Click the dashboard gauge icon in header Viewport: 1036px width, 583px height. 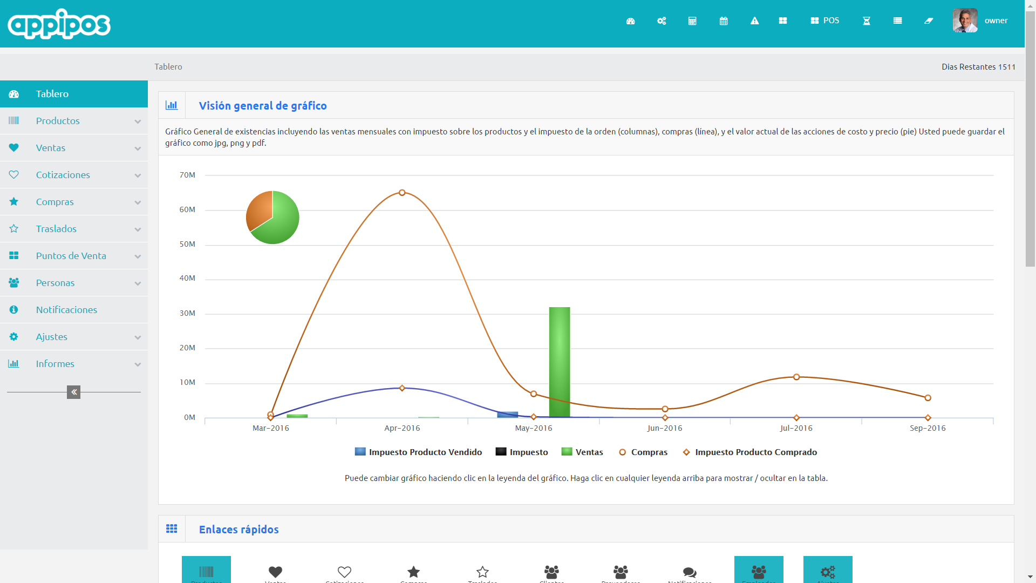point(630,21)
